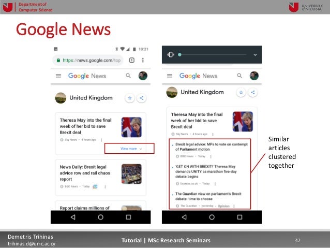Tap the picture notification icon in status bar
The image size is (330, 248).
(55, 49)
